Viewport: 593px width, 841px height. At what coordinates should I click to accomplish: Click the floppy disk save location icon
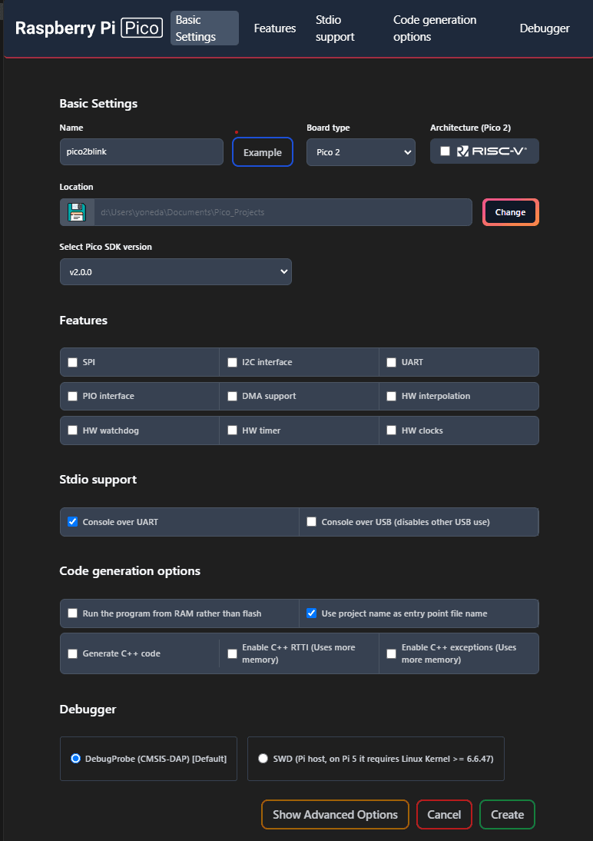(78, 212)
